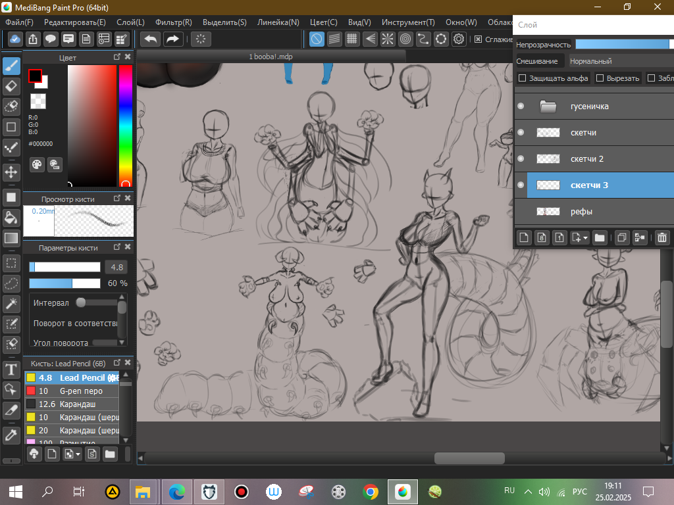Select the Bucket fill tool

pos(11,218)
